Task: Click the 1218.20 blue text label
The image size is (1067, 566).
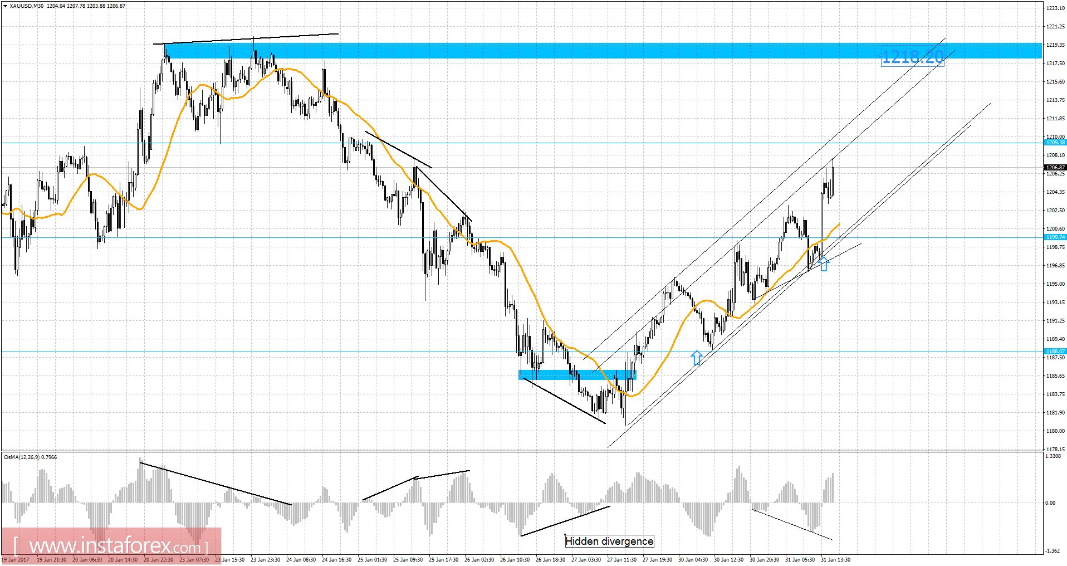Action: 912,56
